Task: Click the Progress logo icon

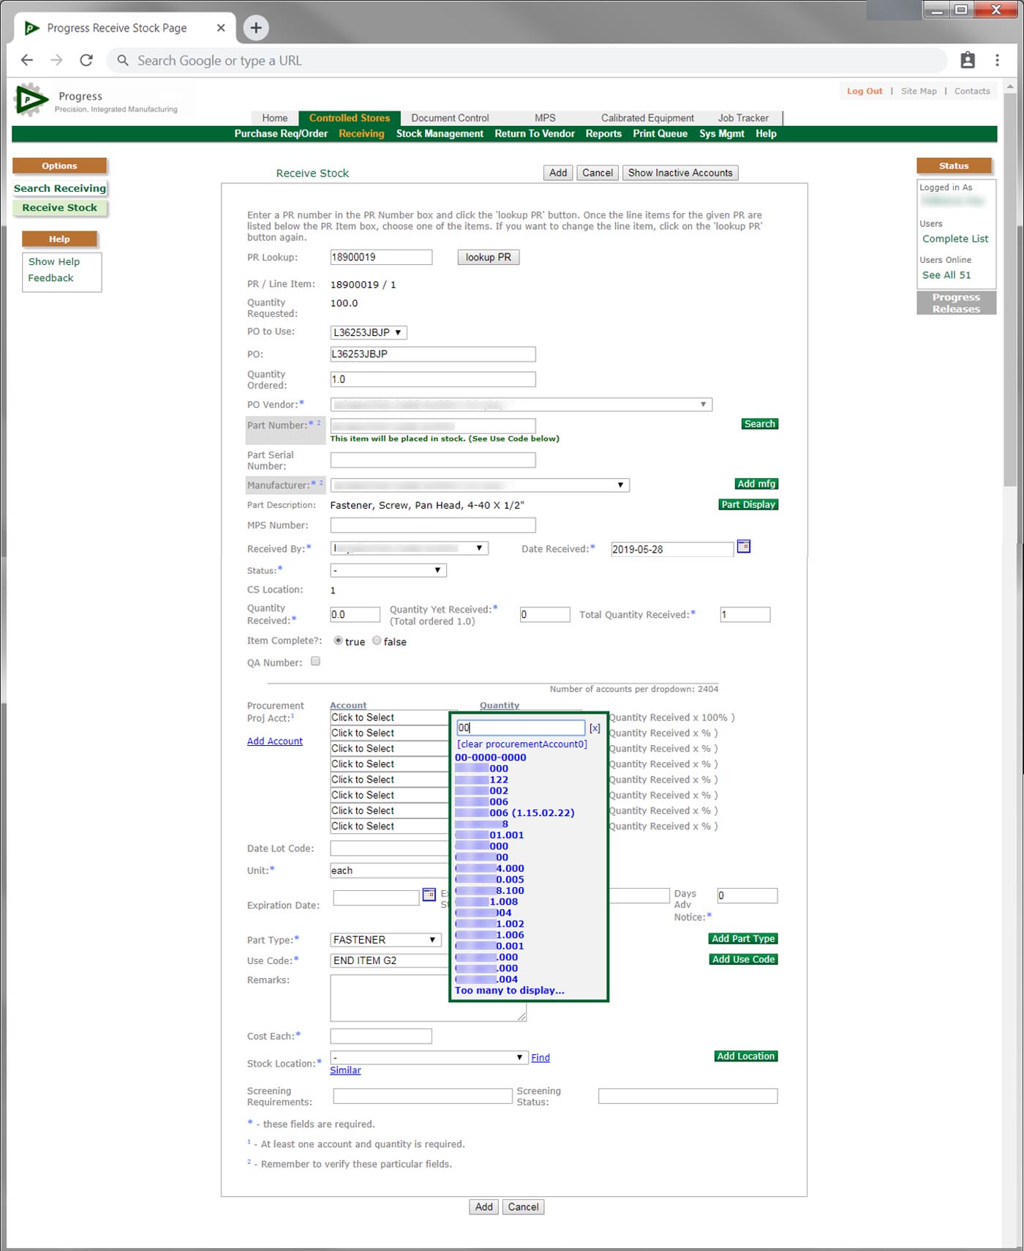Action: (x=30, y=100)
